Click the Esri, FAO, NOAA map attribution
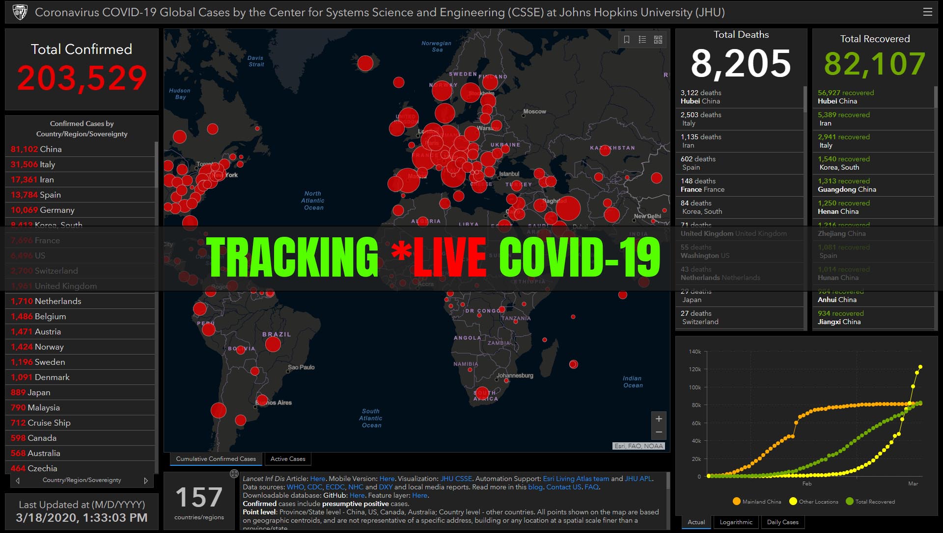 (638, 446)
